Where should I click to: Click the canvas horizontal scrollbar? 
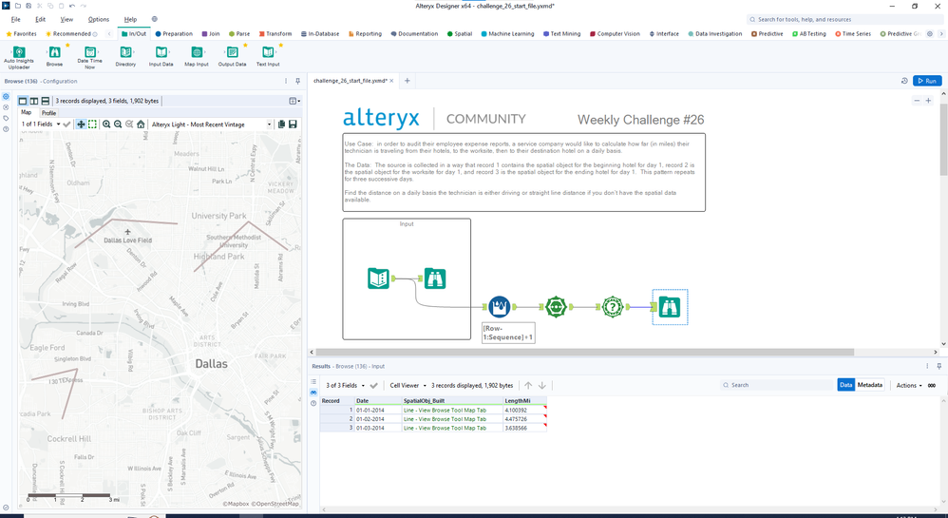click(x=584, y=352)
